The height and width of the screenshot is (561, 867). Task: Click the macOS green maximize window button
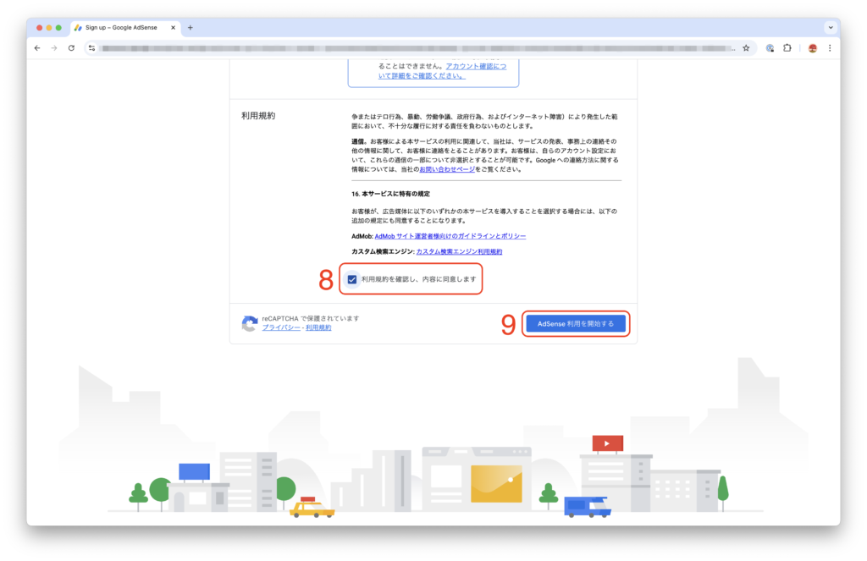point(58,28)
